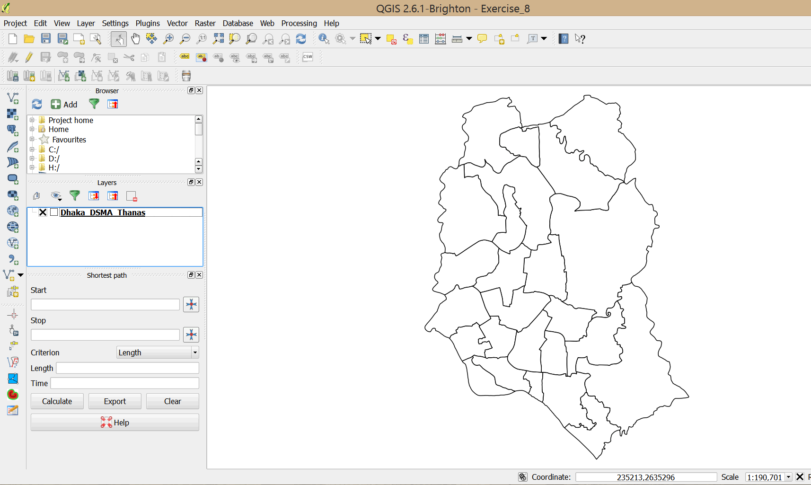811x485 pixels.
Task: Open the Scale dropdown arrow
Action: 788,477
